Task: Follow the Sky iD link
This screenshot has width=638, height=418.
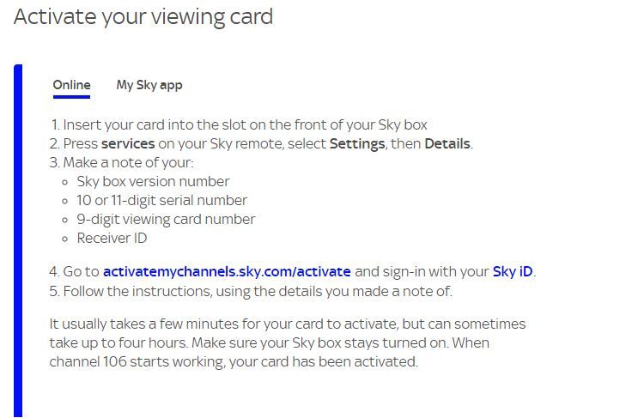Action: pos(513,271)
